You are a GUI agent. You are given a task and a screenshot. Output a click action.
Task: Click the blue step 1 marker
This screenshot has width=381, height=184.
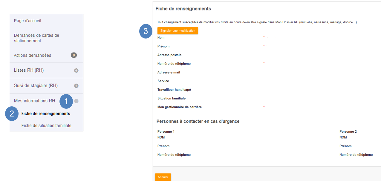coord(66,101)
